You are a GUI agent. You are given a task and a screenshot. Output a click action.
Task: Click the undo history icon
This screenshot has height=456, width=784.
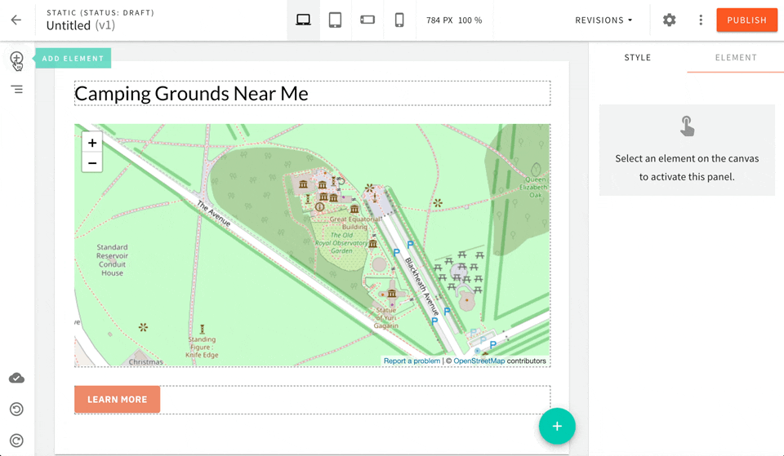(16, 409)
